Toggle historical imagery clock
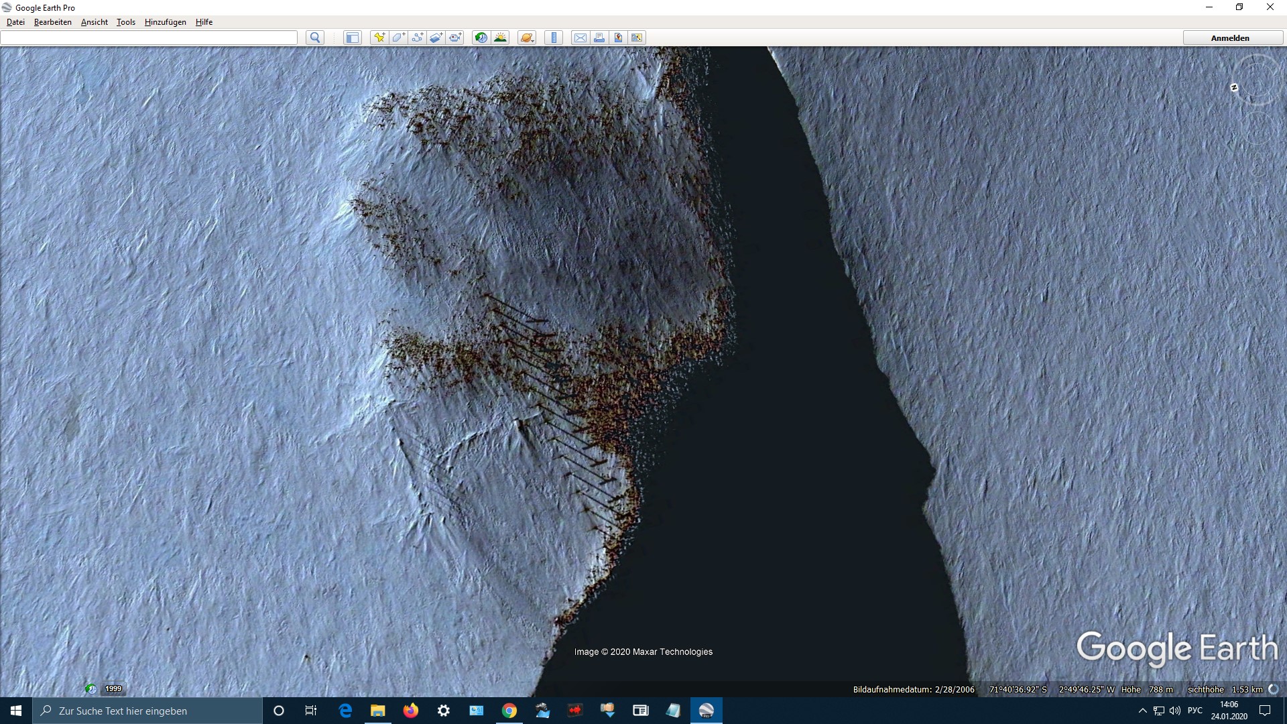Screen dimensions: 1287x724 coord(481,38)
